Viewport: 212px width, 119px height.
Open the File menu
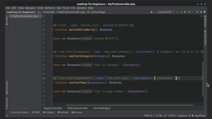[8, 8]
